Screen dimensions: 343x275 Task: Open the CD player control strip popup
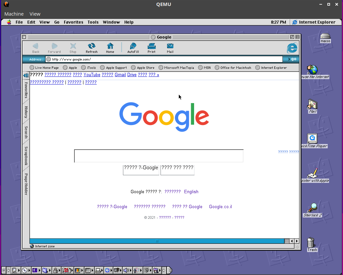point(26,270)
